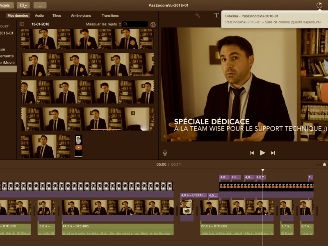Click the Projets button
Screen dimensions: 328x246
(6, 5)
